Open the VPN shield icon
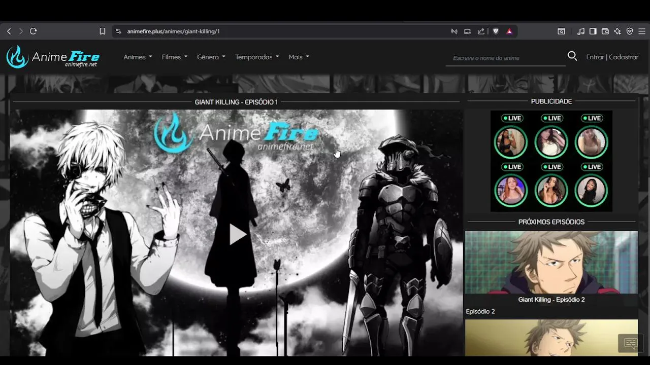 coord(630,31)
